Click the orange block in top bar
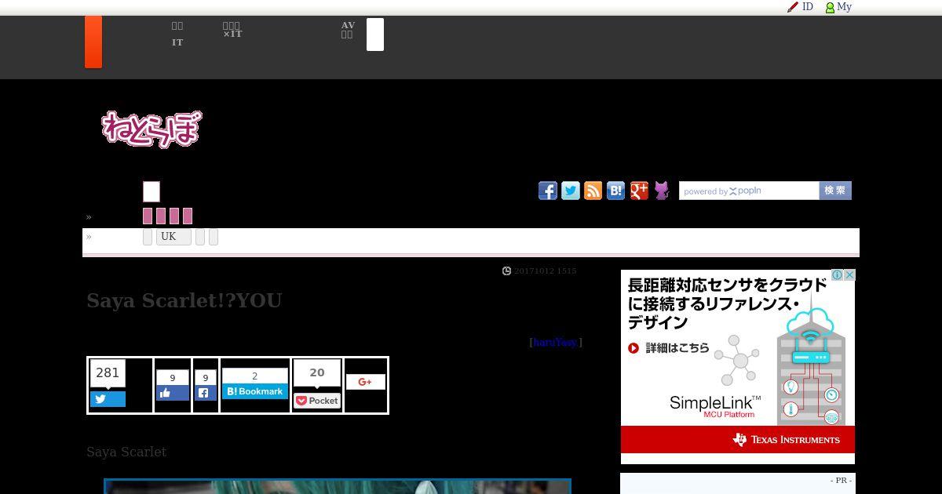Image resolution: width=942 pixels, height=494 pixels. 93,42
